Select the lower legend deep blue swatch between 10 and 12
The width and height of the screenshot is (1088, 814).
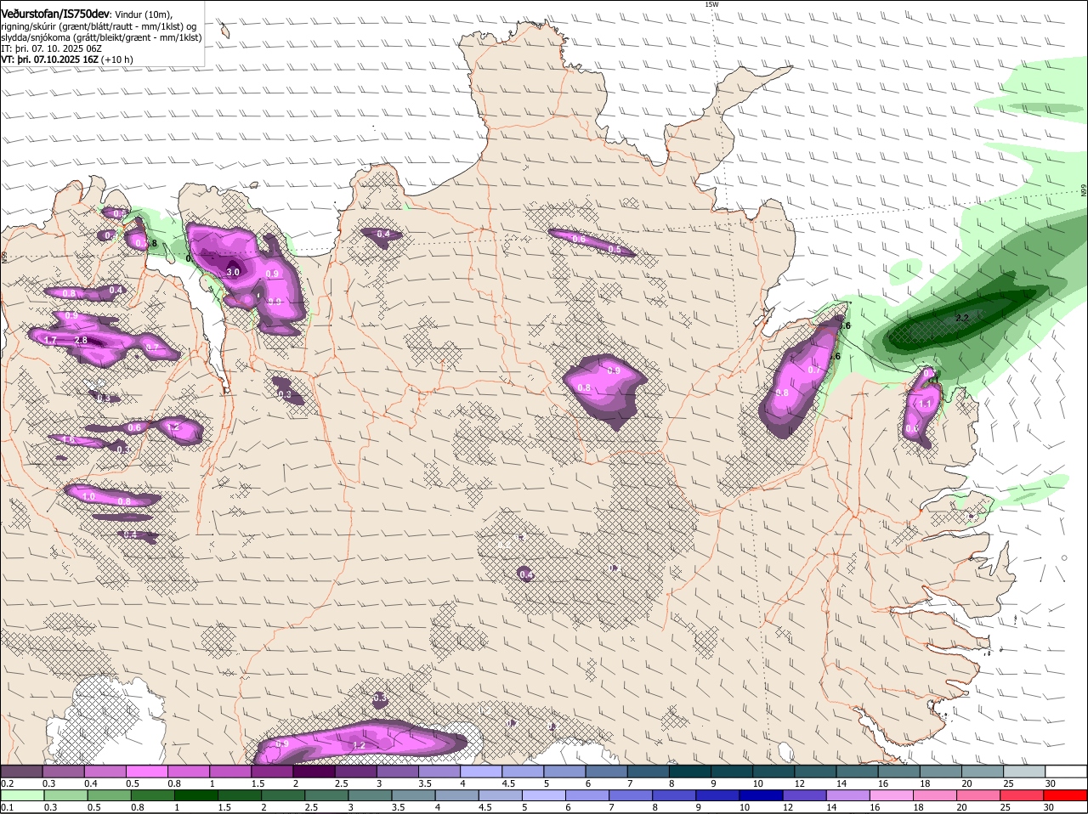(x=762, y=795)
